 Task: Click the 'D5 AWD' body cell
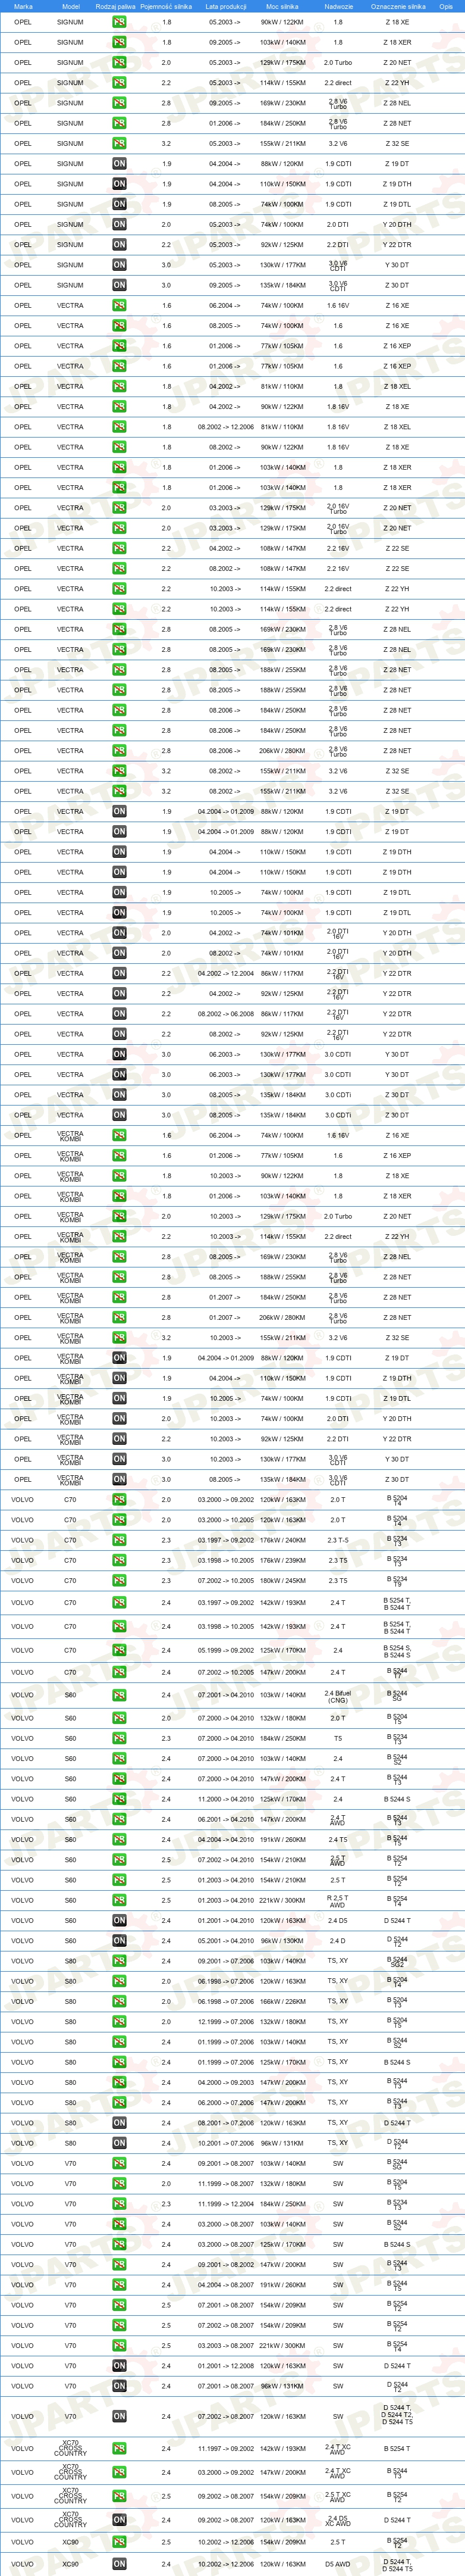pos(338,2564)
